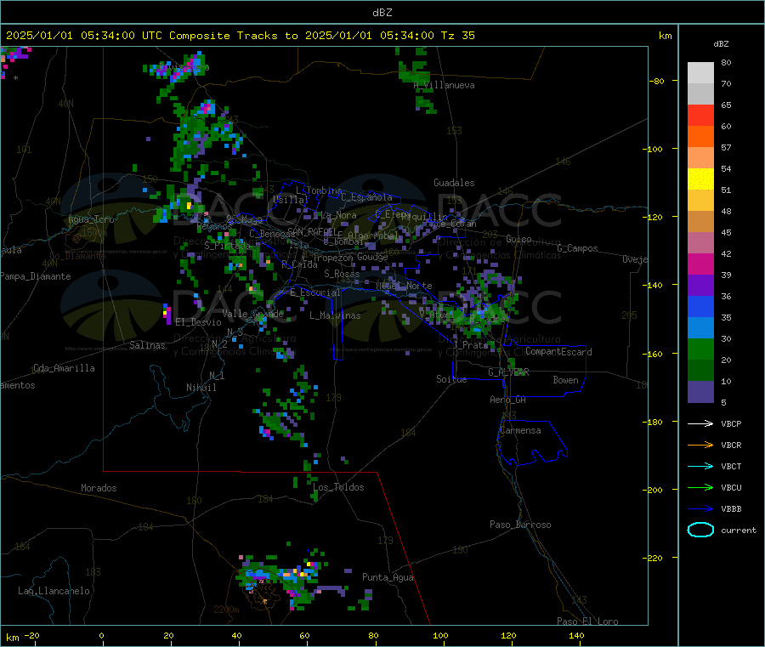The height and width of the screenshot is (647, 765).
Task: Pick the purple 36–39 dBZ swatch
Action: click(x=700, y=286)
